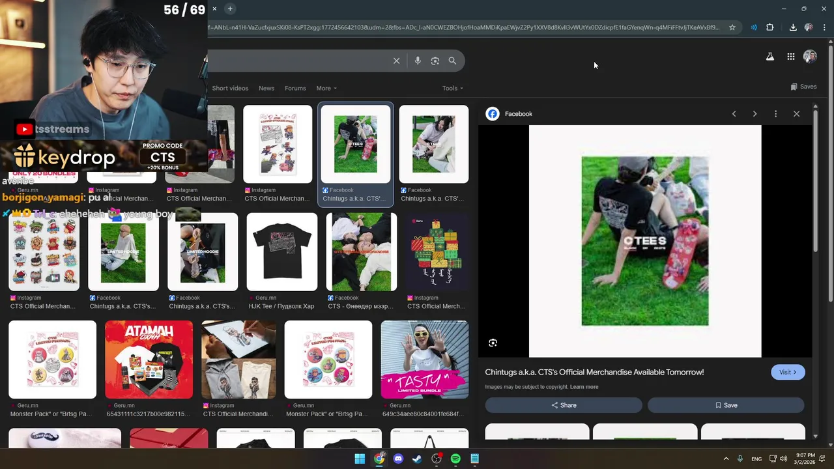Click the Visit button
Image resolution: width=834 pixels, height=469 pixels.
[x=788, y=372]
